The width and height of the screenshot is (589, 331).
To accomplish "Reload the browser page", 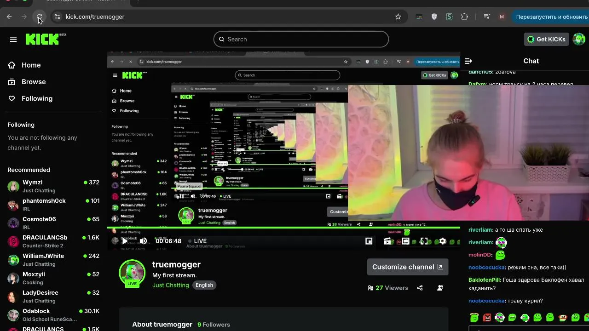I will [x=40, y=17].
